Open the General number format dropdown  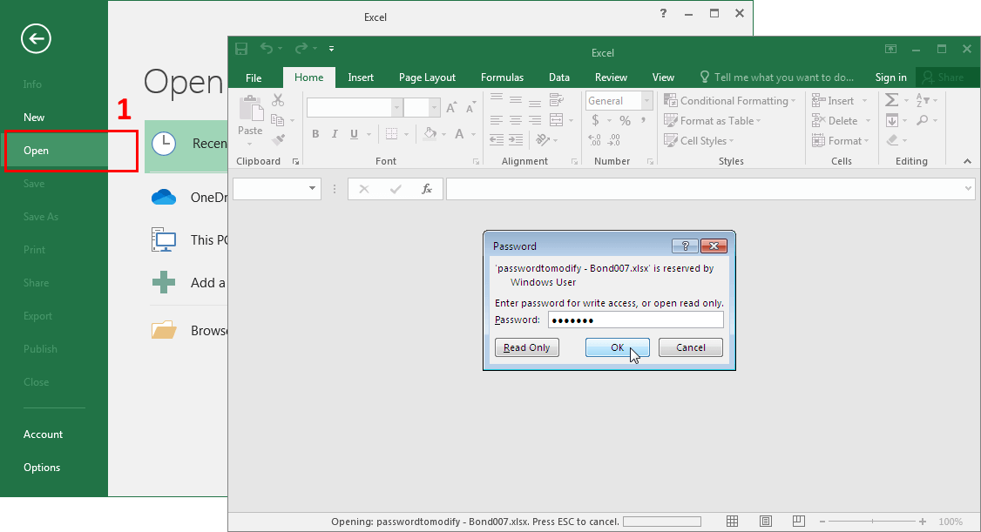click(x=647, y=101)
